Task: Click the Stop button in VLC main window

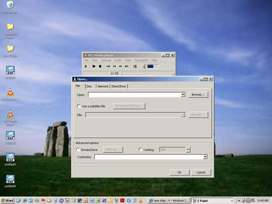Action: [100, 66]
